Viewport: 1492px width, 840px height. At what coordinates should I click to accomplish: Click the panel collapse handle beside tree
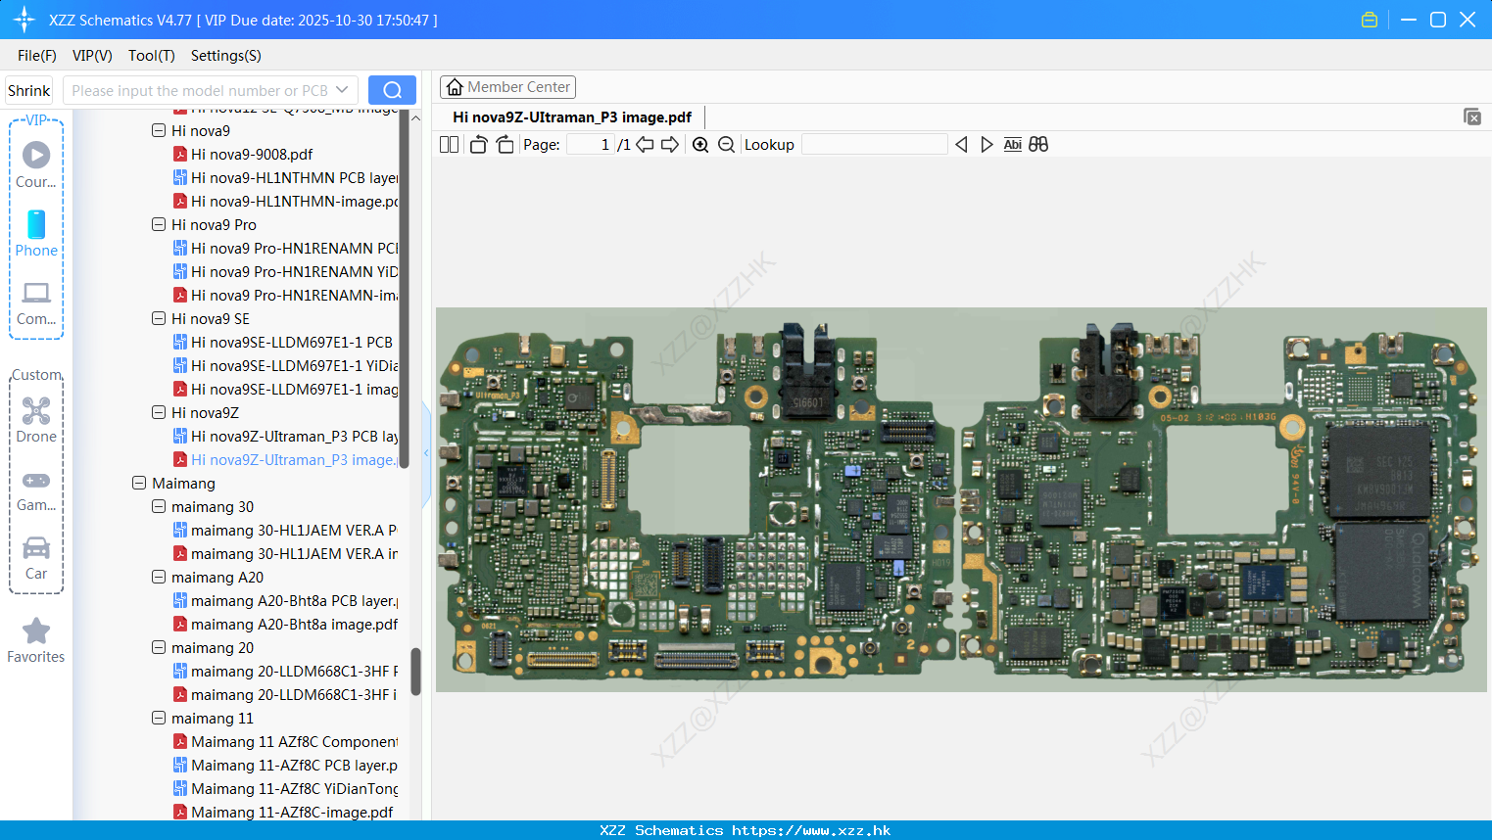pyautogui.click(x=426, y=453)
